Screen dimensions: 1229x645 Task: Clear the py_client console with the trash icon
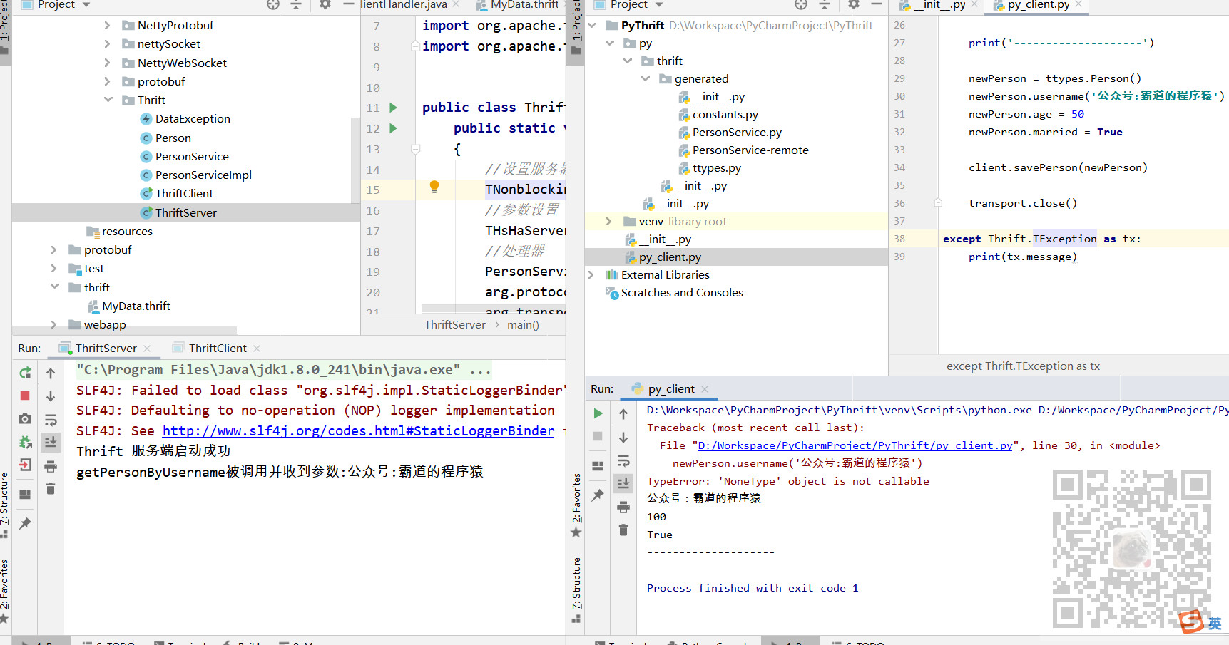pyautogui.click(x=623, y=530)
